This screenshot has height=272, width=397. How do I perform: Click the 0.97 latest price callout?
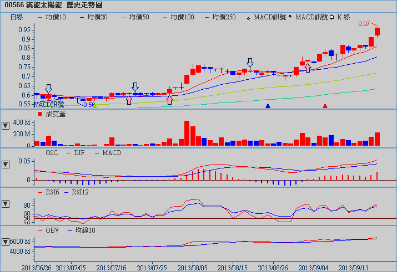pyautogui.click(x=364, y=24)
